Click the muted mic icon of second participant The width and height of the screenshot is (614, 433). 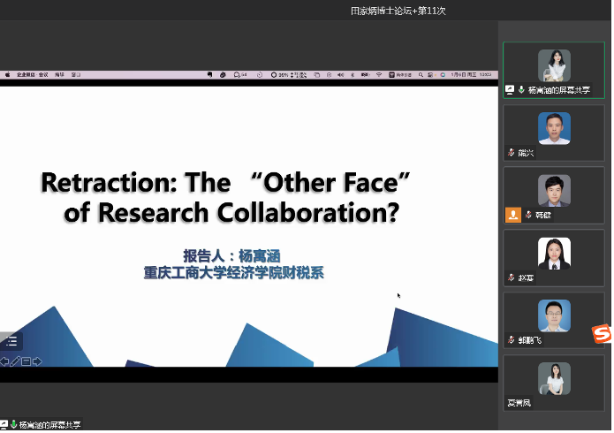coord(512,153)
